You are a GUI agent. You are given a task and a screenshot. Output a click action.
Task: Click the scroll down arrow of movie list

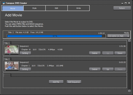(130, 91)
